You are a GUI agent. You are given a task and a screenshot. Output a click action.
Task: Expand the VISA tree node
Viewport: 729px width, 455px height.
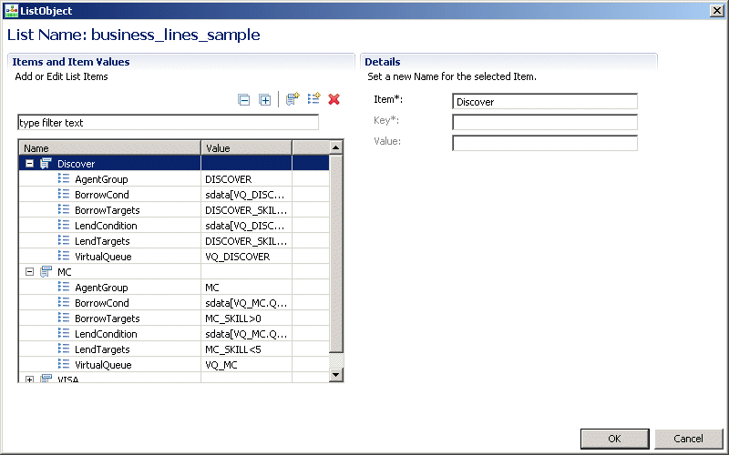[30, 379]
